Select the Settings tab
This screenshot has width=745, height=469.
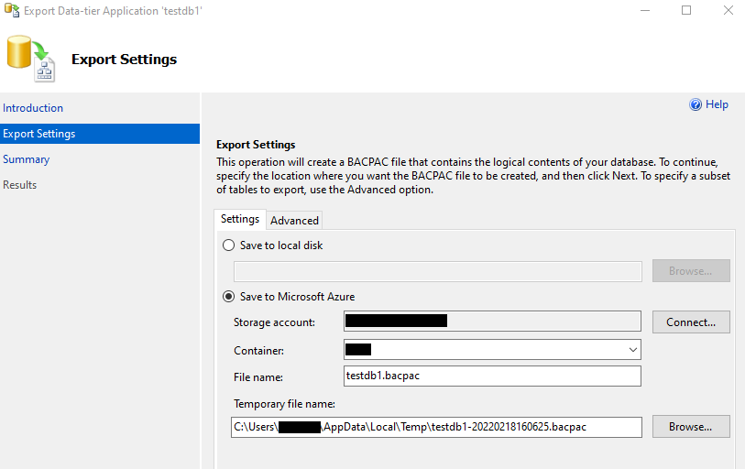(240, 219)
